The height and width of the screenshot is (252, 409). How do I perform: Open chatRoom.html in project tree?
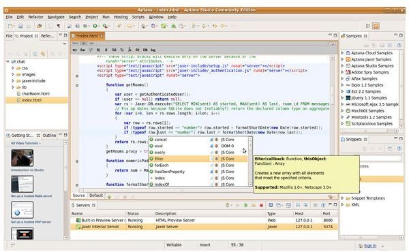click(x=35, y=94)
